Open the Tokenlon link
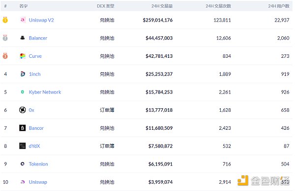The height and width of the screenshot is (191, 295). [38, 164]
